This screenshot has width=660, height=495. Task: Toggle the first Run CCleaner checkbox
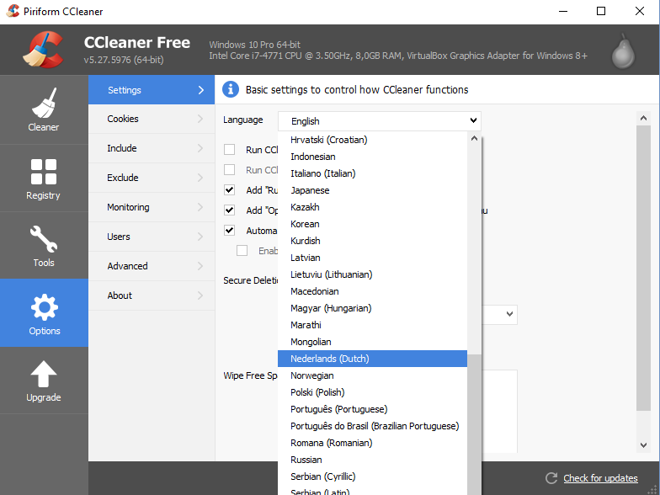(230, 150)
